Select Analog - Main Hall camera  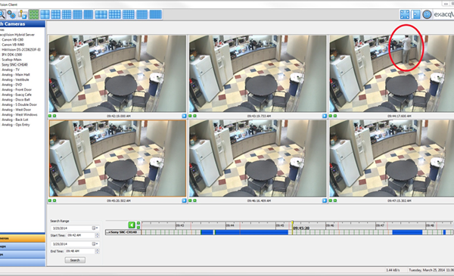point(16,75)
